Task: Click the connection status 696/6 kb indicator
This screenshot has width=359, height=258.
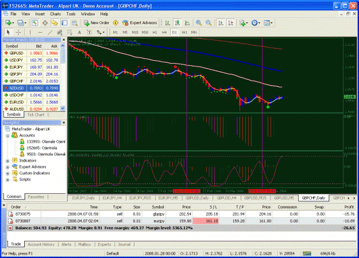Action: [328, 253]
